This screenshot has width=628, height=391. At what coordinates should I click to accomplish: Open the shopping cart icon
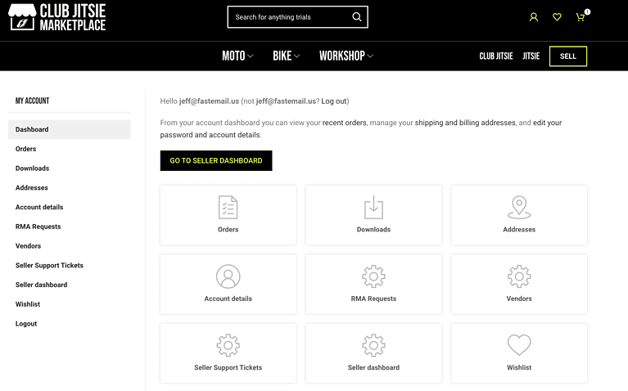[580, 17]
